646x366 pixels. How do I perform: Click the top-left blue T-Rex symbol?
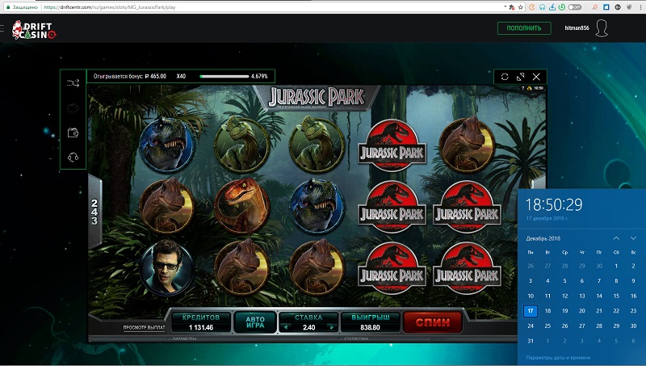(166, 145)
